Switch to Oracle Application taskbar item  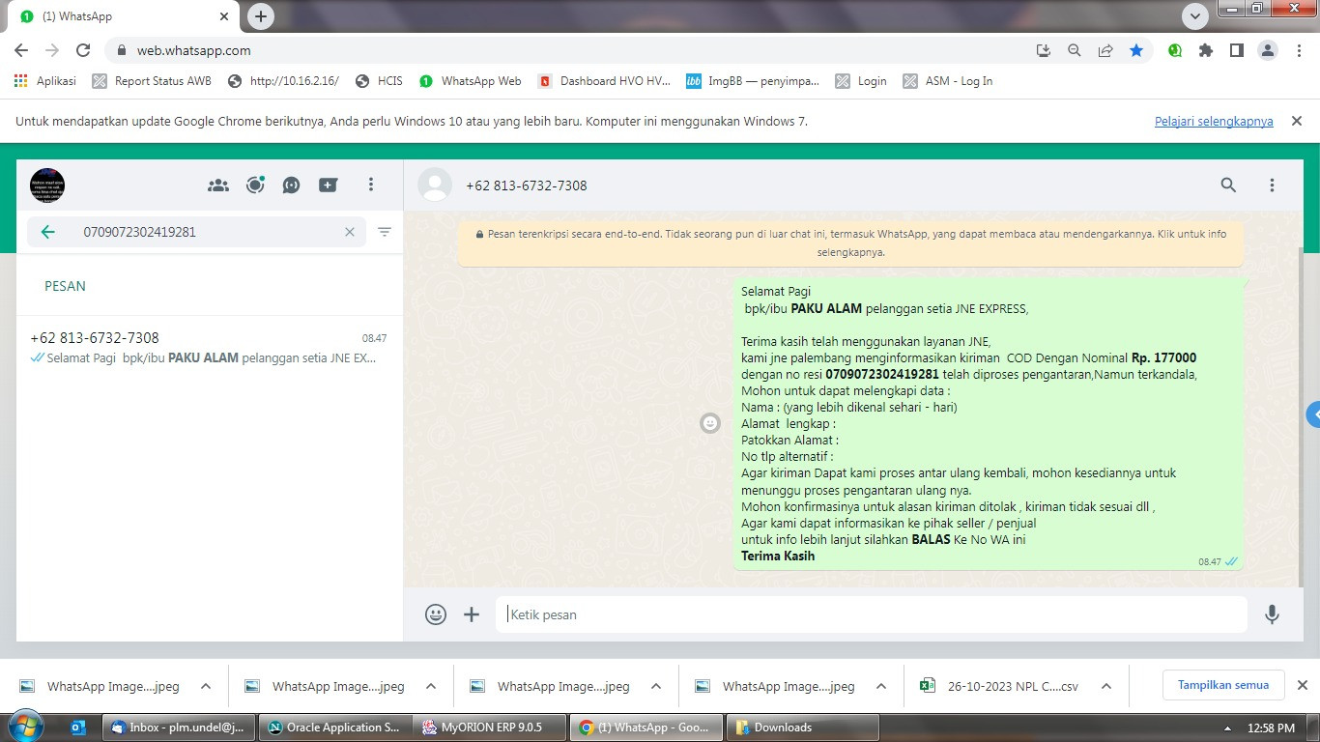click(334, 728)
